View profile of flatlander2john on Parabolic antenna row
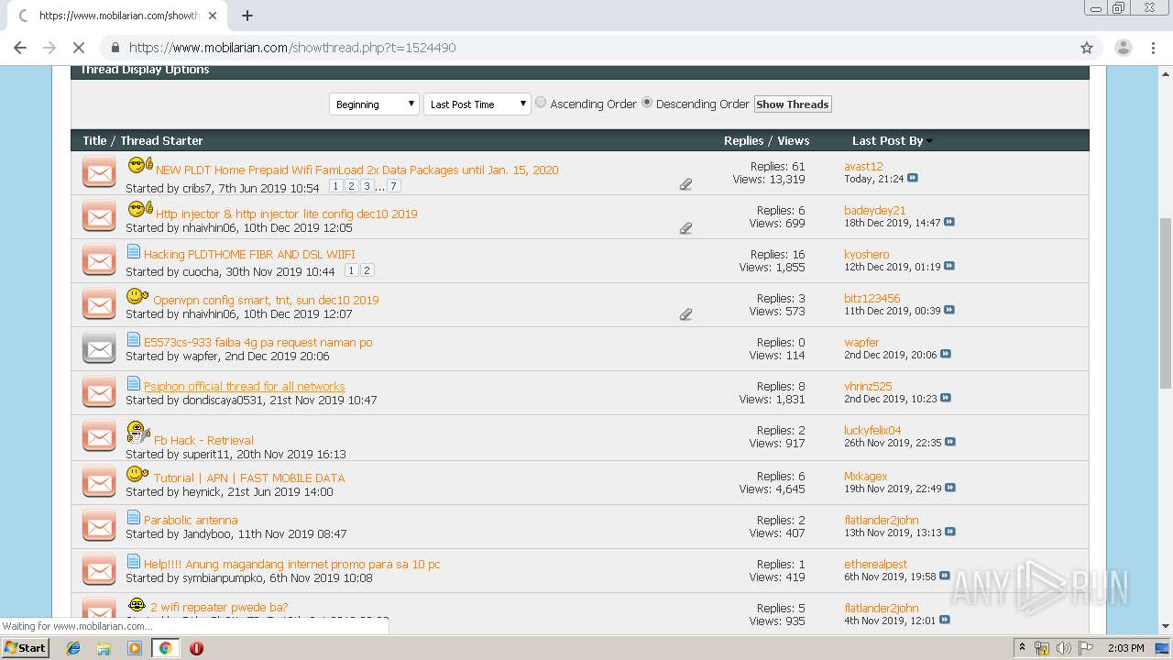The image size is (1173, 660). (882, 520)
